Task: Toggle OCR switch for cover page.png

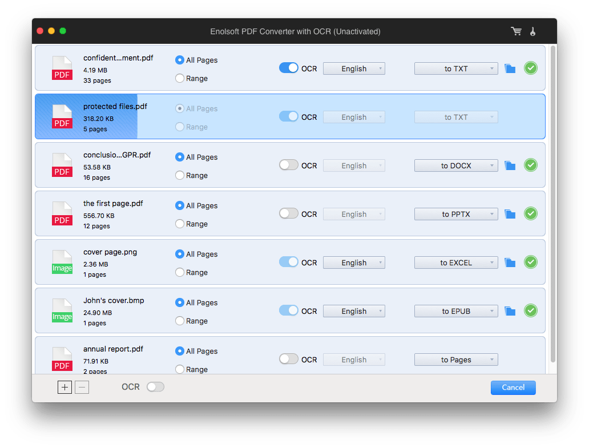Action: point(288,262)
